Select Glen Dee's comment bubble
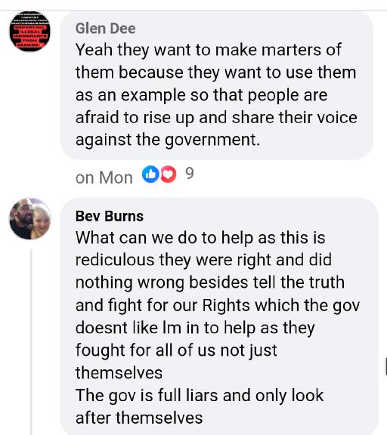This screenshot has height=435, width=387. pyautogui.click(x=216, y=85)
